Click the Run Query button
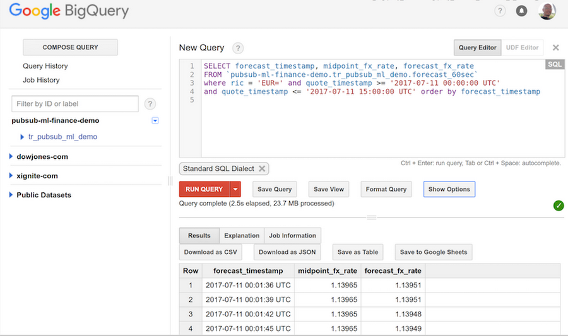 coord(204,189)
